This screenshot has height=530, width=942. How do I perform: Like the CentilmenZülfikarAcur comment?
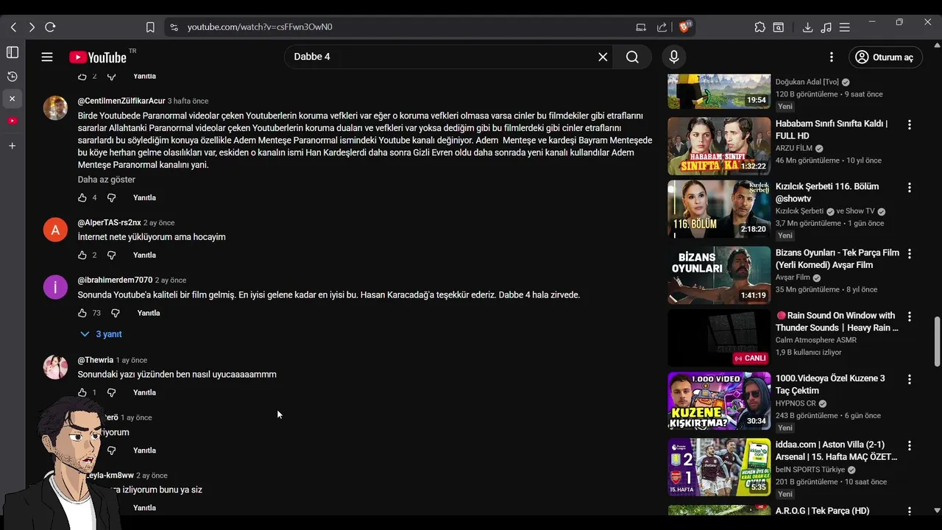pos(82,198)
